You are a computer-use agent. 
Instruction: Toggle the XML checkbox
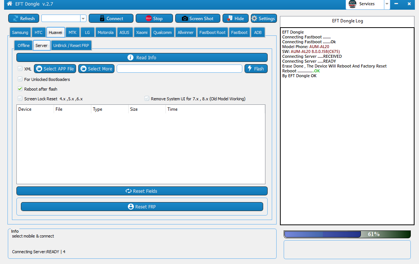click(x=20, y=69)
